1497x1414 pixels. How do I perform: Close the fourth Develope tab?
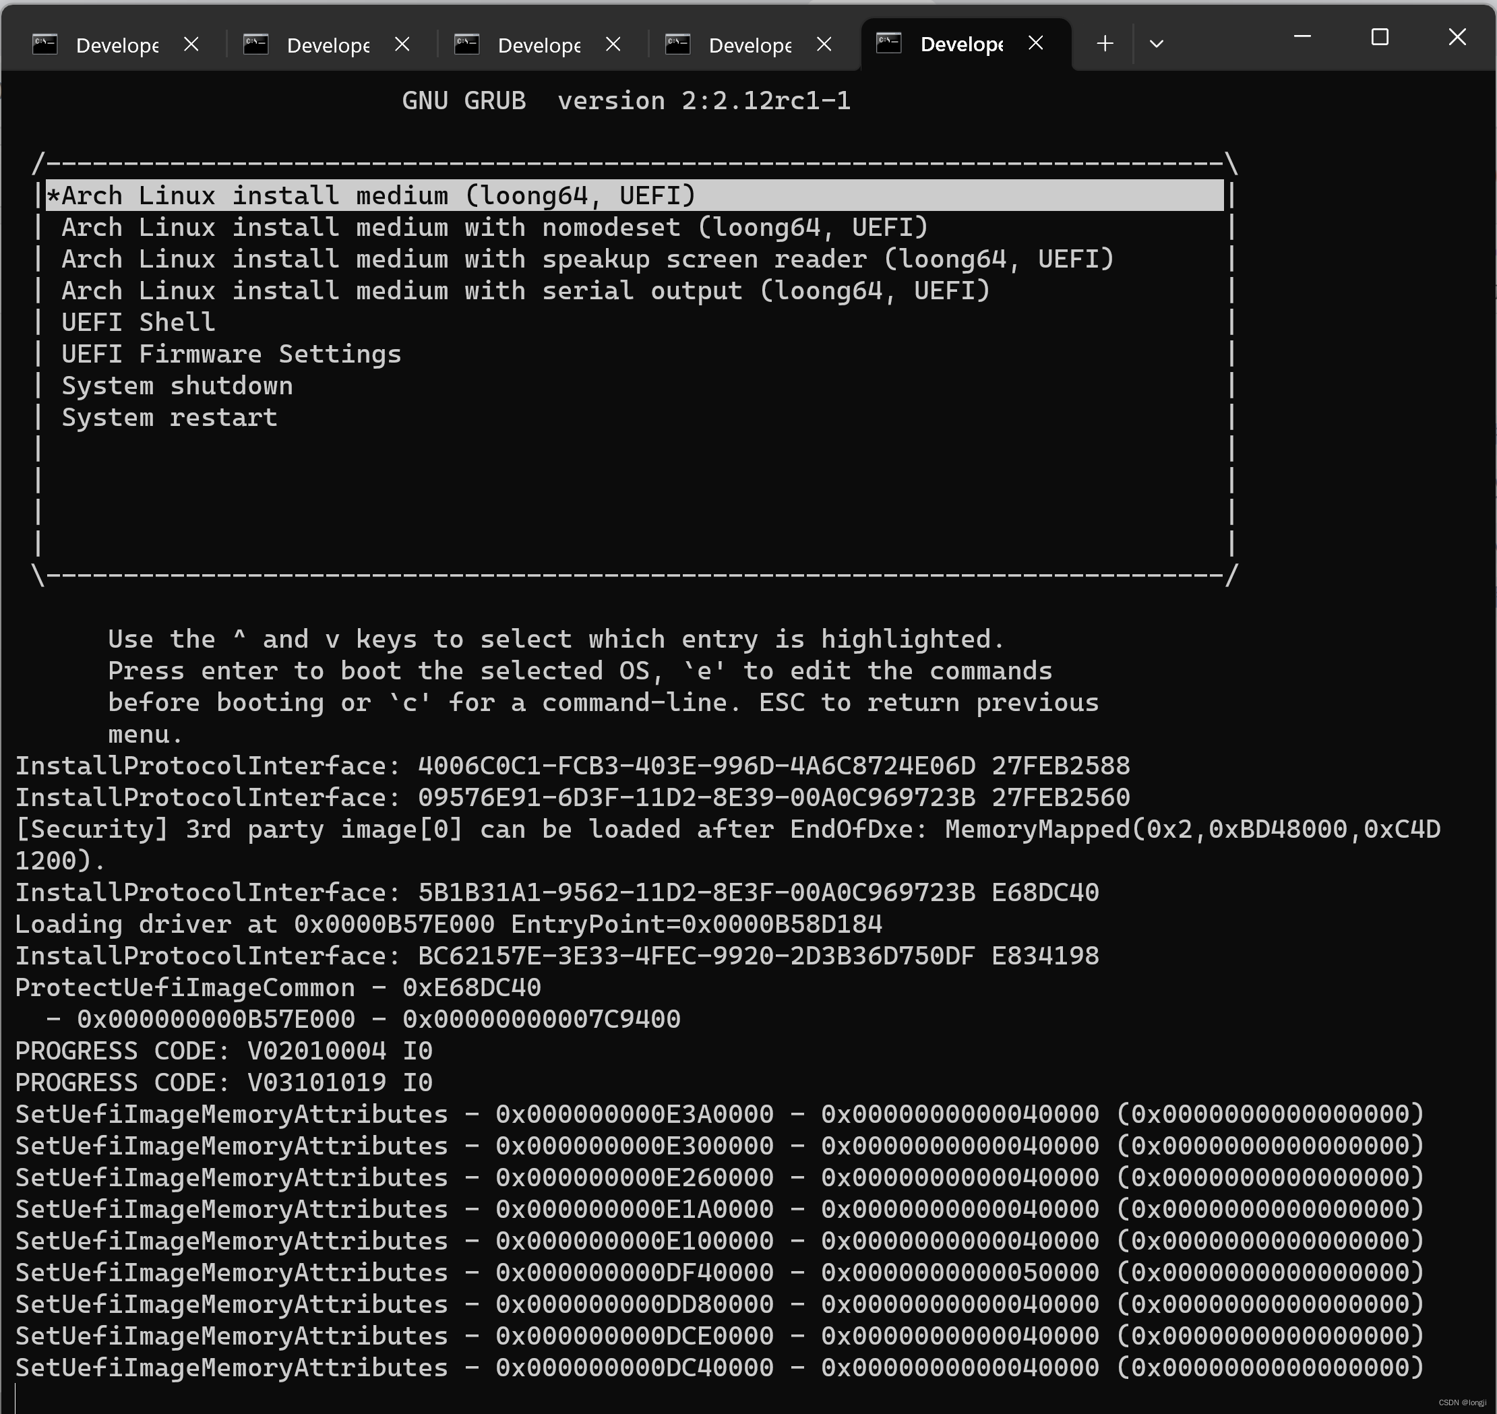(824, 44)
